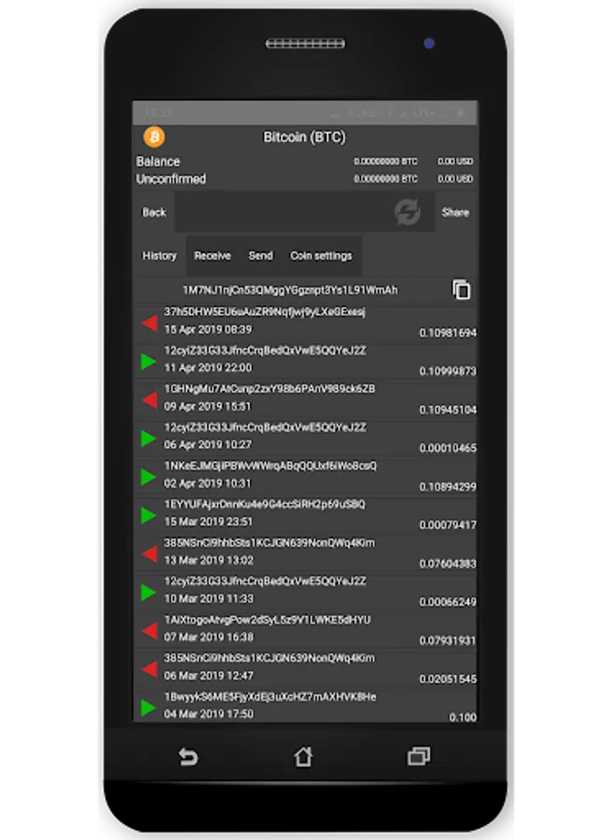Select address 1NKeEJMGjiPBWvWWrqABqQQUxf6iWoBcsQ

pyautogui.click(x=271, y=466)
